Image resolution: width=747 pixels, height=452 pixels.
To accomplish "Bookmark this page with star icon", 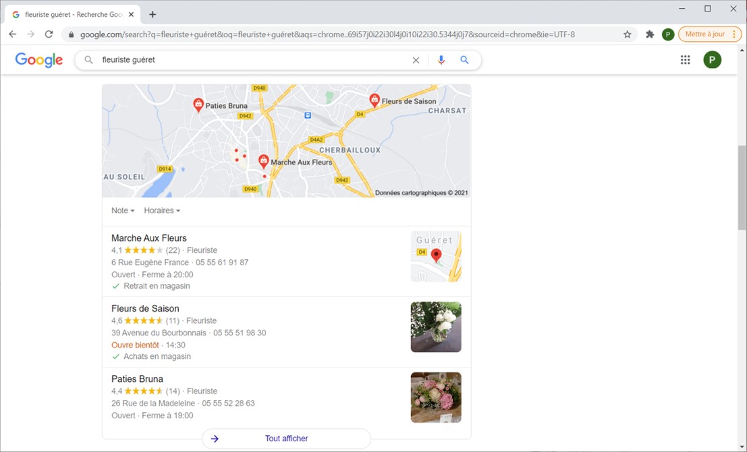I will pyautogui.click(x=628, y=34).
